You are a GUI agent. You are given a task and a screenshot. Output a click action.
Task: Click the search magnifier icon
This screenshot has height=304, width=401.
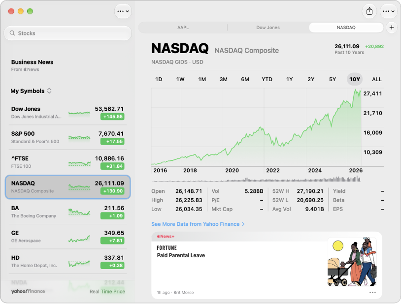[12, 33]
